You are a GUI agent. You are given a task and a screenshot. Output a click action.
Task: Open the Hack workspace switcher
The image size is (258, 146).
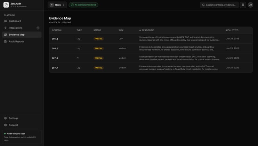click(x=57, y=5)
